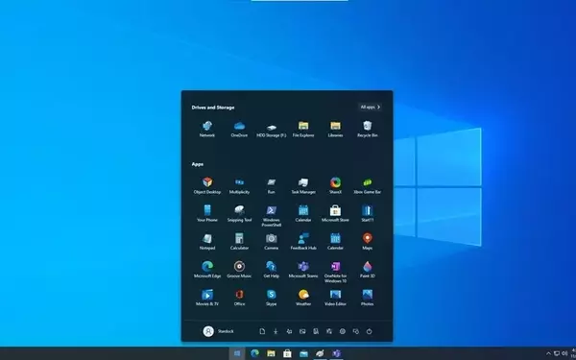Launch File Explorer from Start menu grid
The height and width of the screenshot is (360, 576).
pyautogui.click(x=303, y=129)
